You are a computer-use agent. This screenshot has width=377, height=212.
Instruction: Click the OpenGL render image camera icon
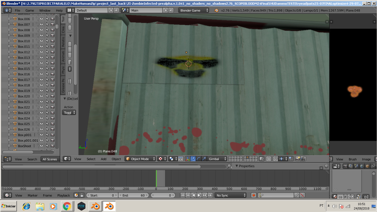[x=297, y=159]
